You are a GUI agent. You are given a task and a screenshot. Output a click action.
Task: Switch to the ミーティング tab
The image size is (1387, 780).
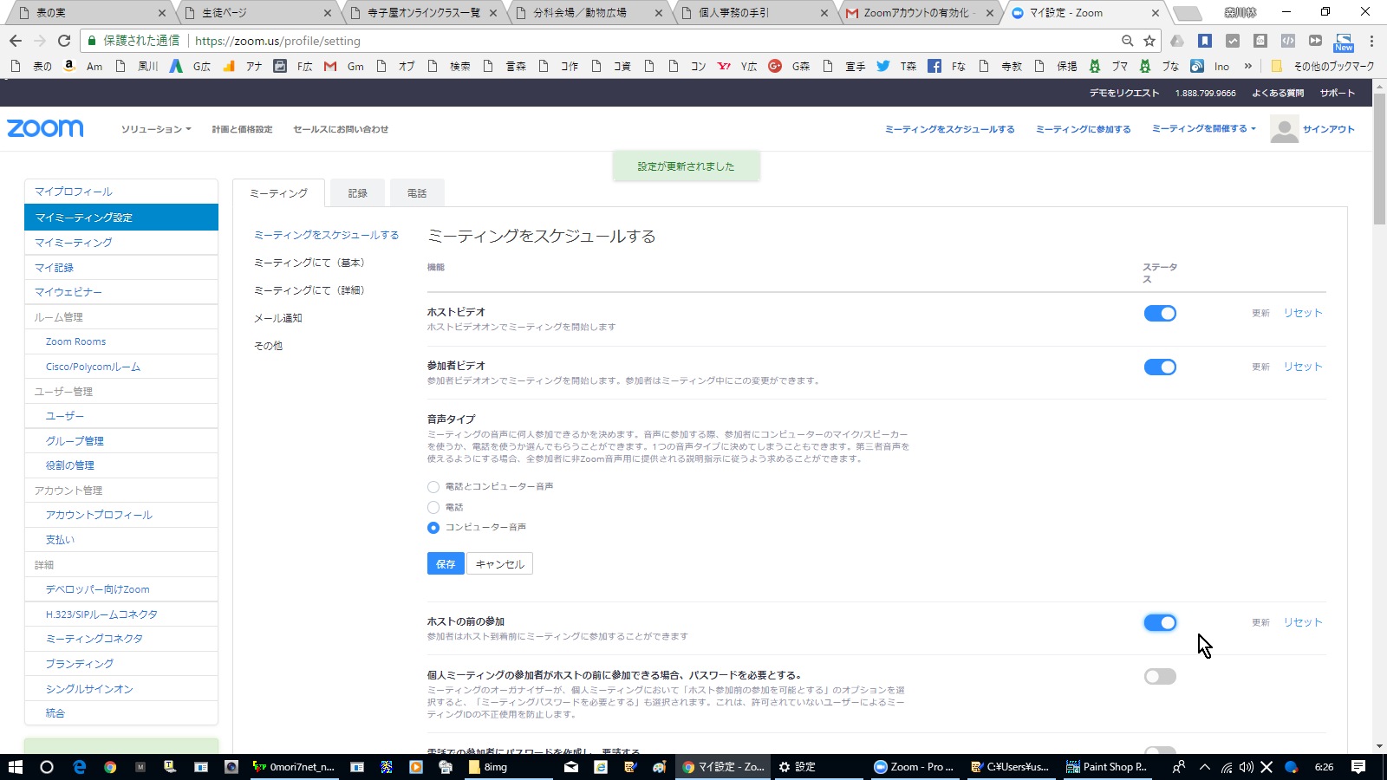pyautogui.click(x=278, y=193)
